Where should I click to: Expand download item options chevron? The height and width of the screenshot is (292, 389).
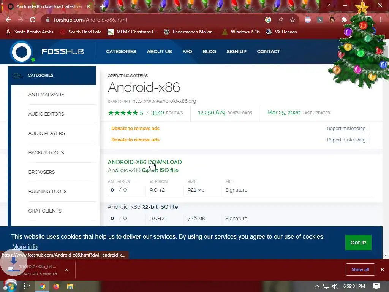[x=66, y=270]
